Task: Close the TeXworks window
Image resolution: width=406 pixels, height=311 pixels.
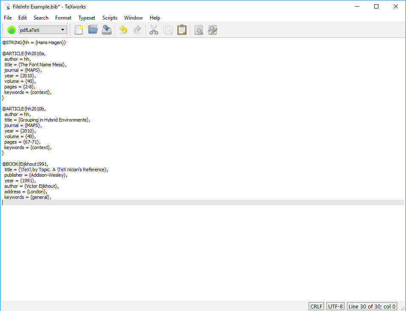Action: pyautogui.click(x=396, y=7)
